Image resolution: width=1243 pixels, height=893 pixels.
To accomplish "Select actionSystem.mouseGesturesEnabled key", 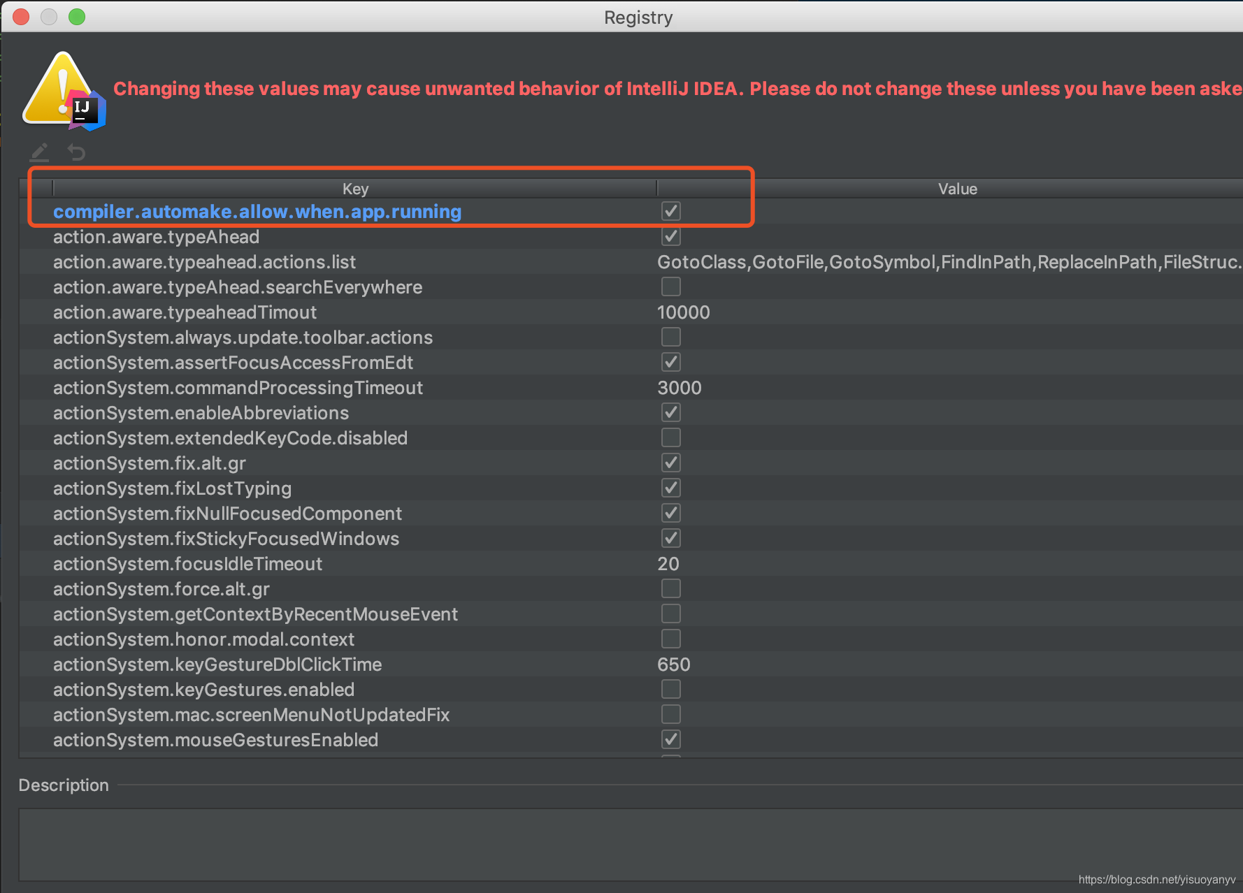I will pyautogui.click(x=215, y=740).
